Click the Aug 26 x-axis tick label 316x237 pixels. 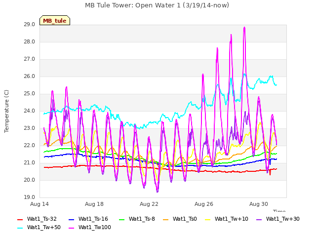(x=204, y=204)
